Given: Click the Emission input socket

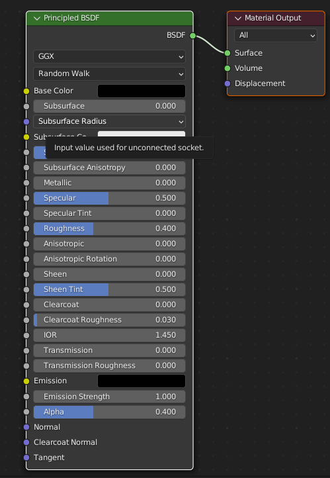Looking at the screenshot, I should tap(26, 381).
